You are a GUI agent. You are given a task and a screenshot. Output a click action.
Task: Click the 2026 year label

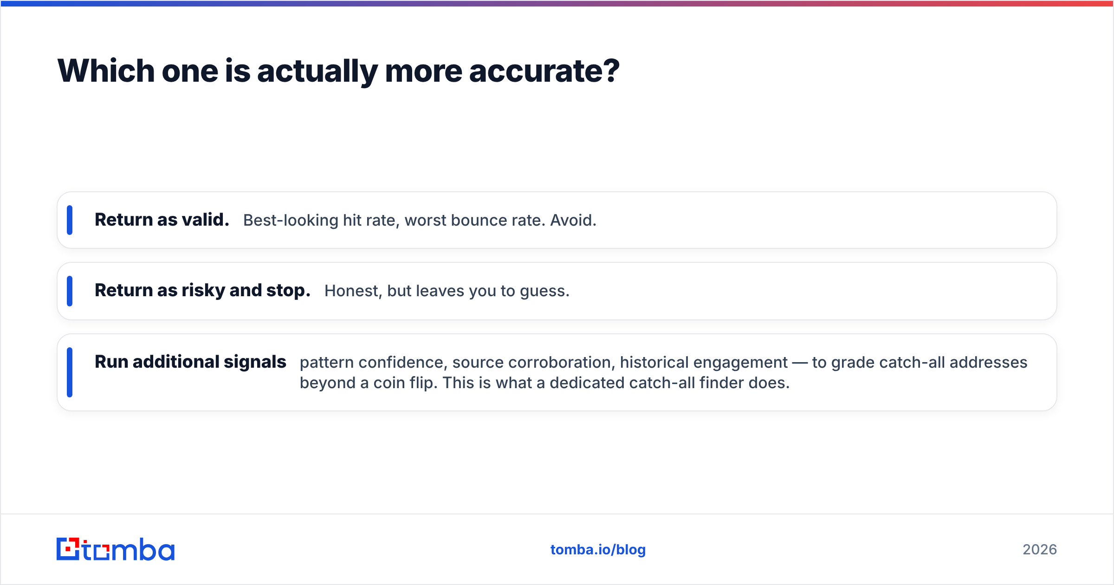[x=1040, y=550]
